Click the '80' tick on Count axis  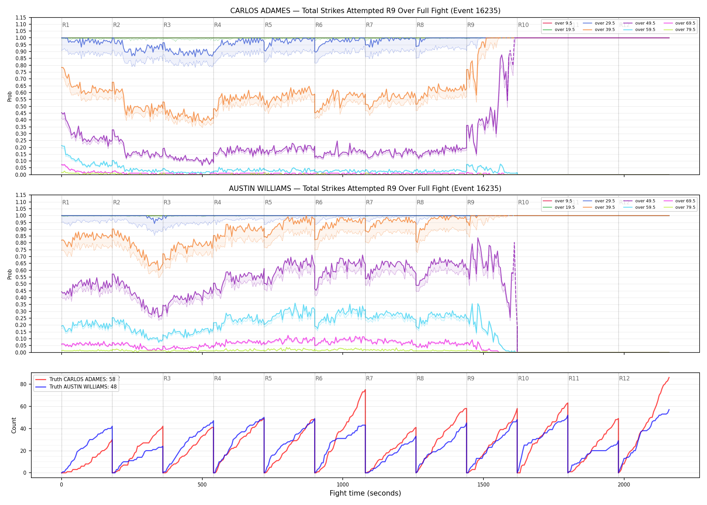23,384
